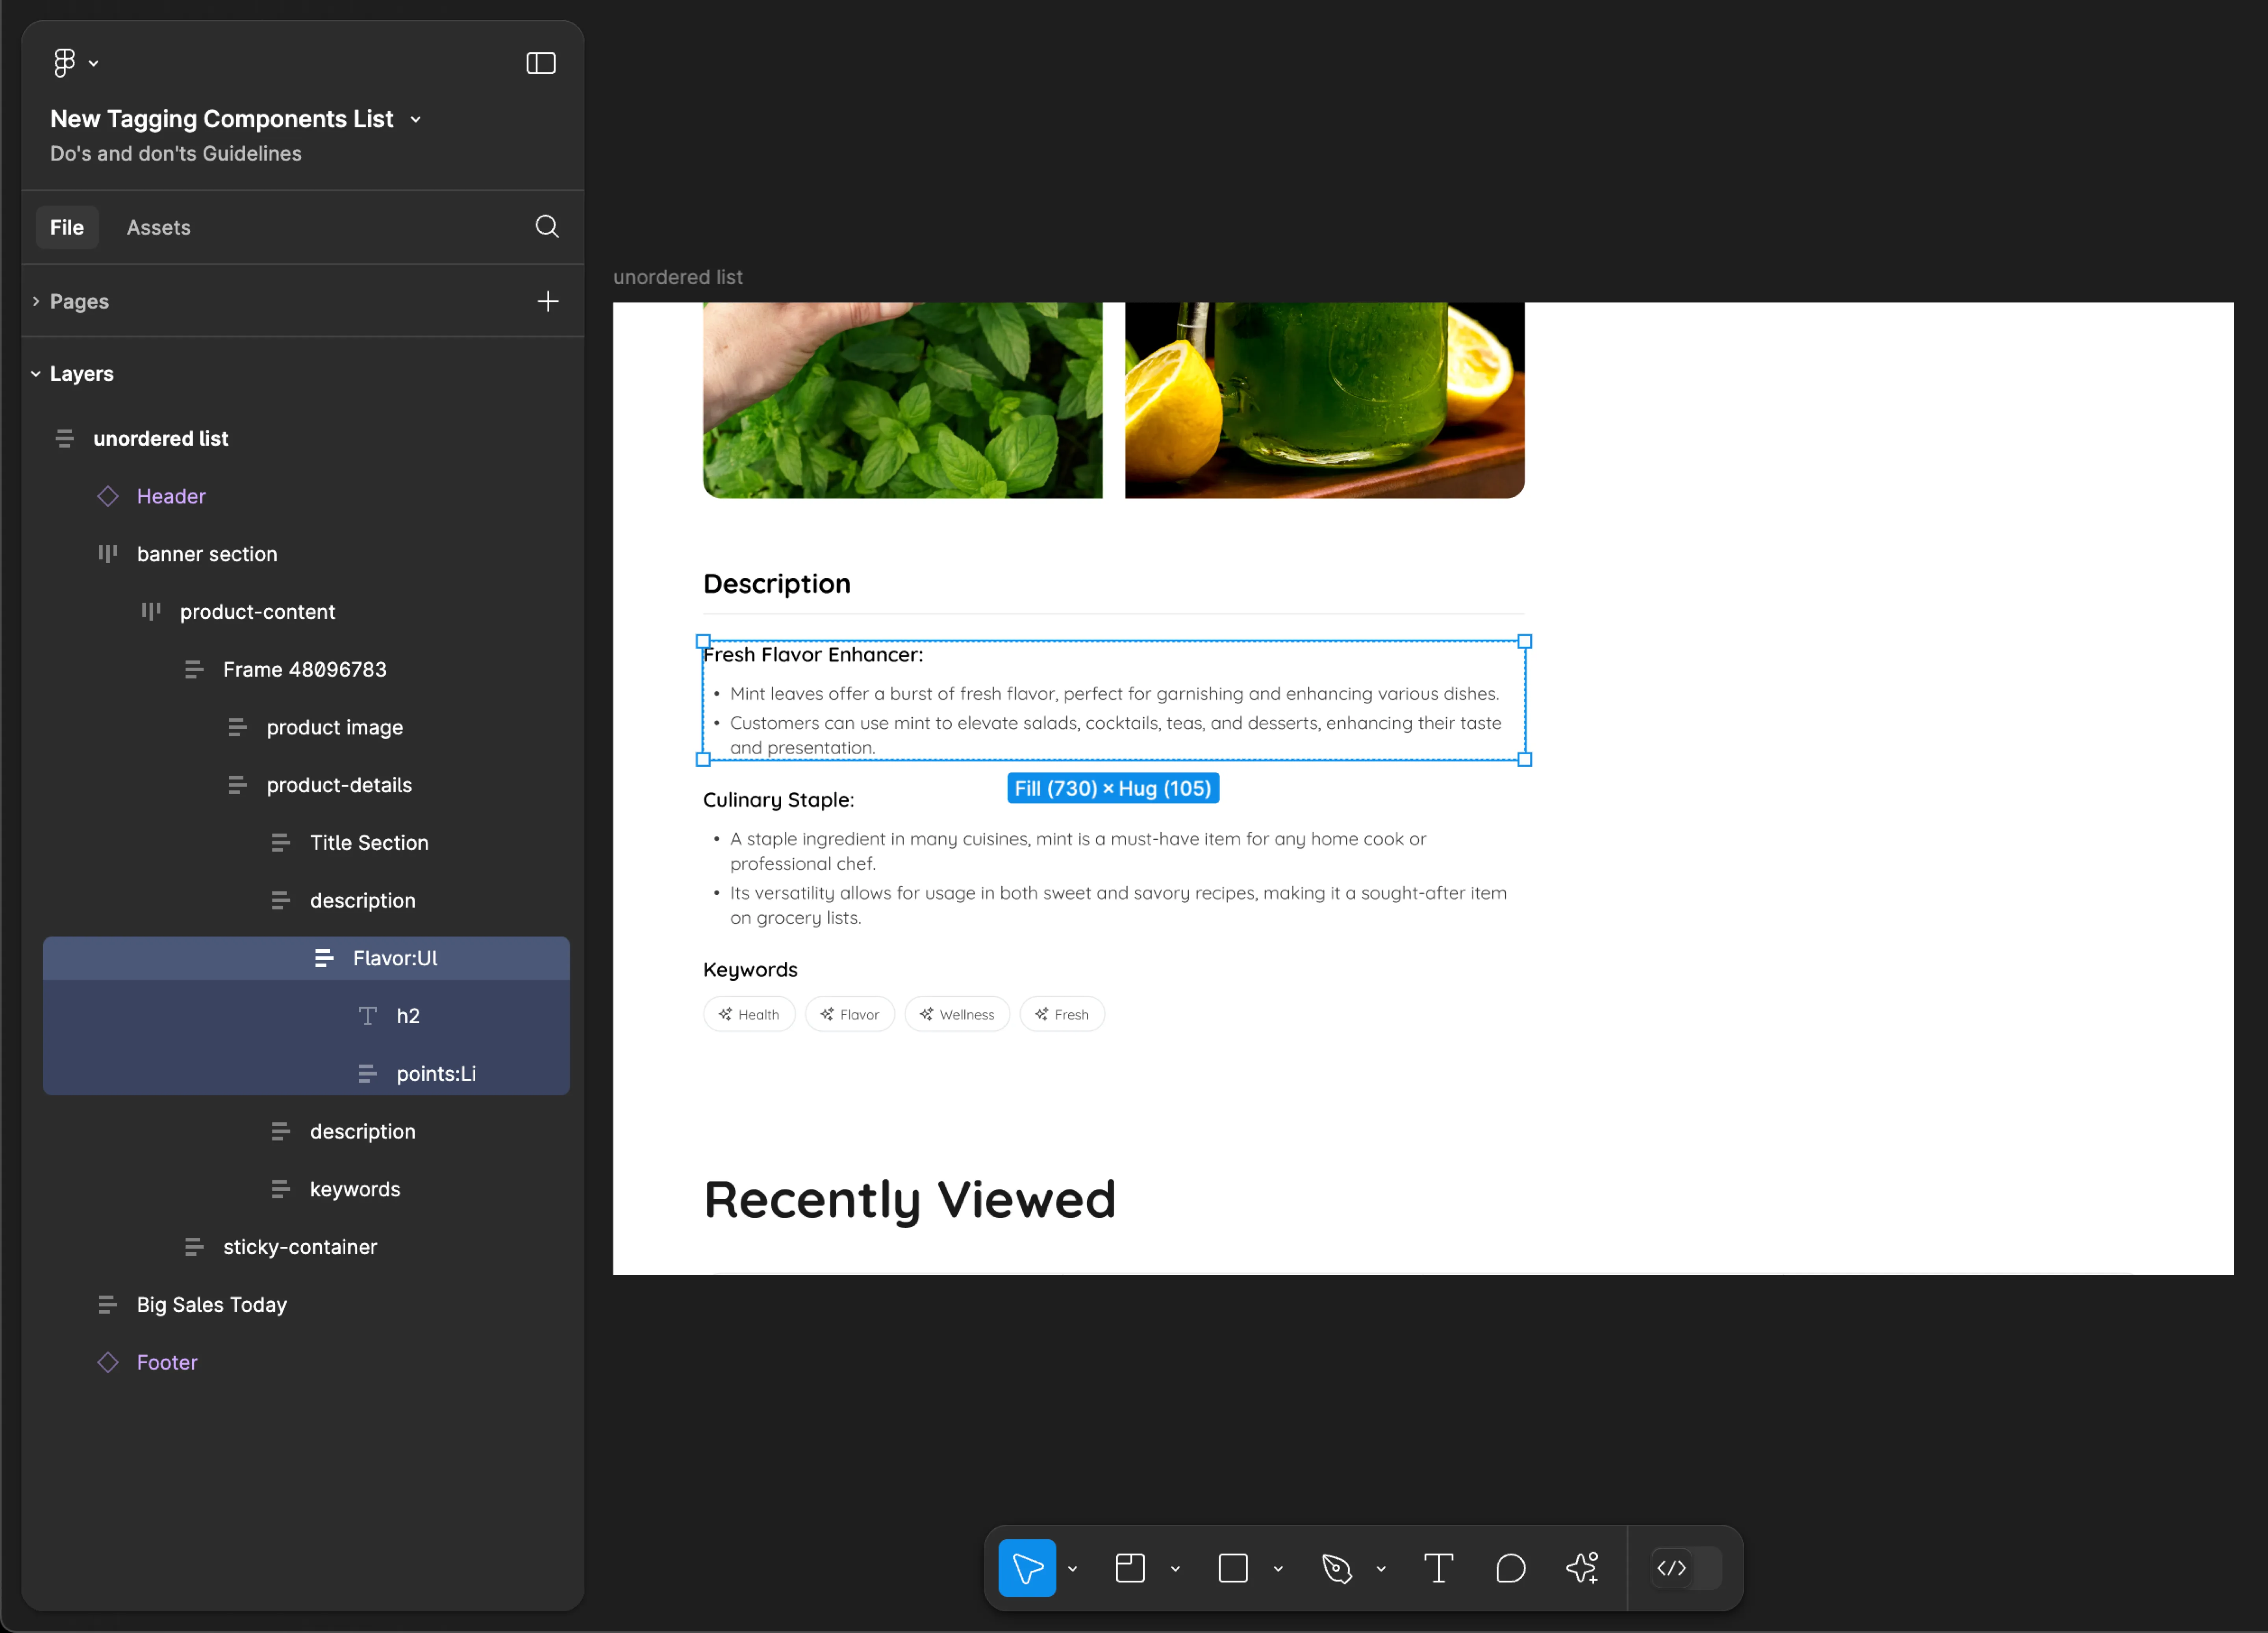The height and width of the screenshot is (1633, 2268).
Task: Click product-content auto-layout icon
Action: click(151, 611)
